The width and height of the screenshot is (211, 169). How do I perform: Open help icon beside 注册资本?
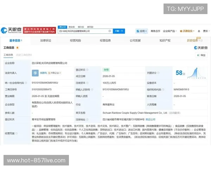[x=87, y=83]
